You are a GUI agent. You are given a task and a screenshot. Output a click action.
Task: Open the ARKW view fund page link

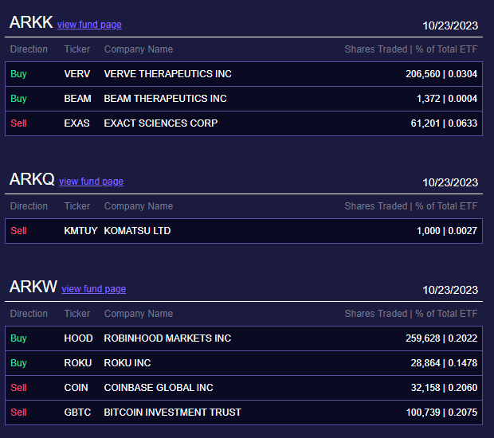(x=94, y=289)
